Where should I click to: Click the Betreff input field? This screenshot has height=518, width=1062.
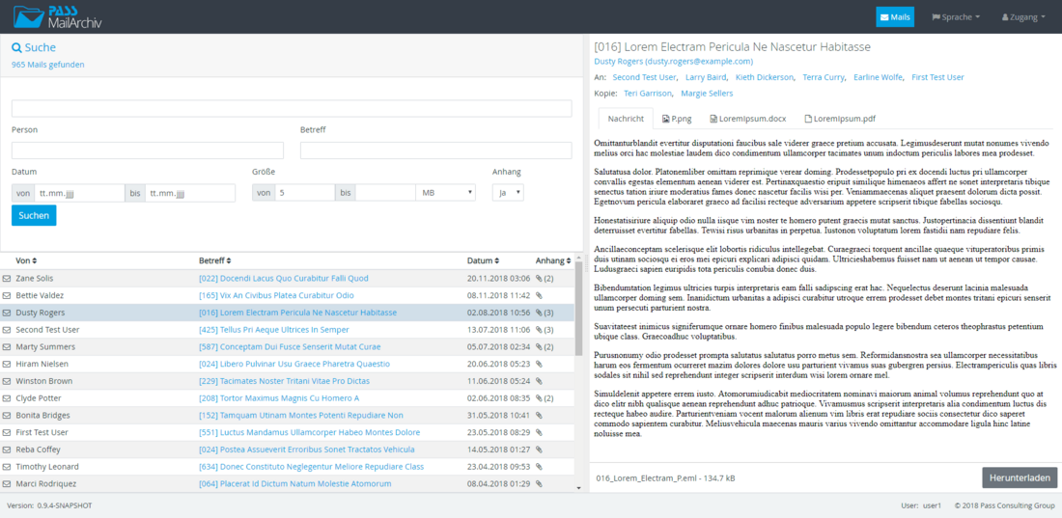point(436,150)
